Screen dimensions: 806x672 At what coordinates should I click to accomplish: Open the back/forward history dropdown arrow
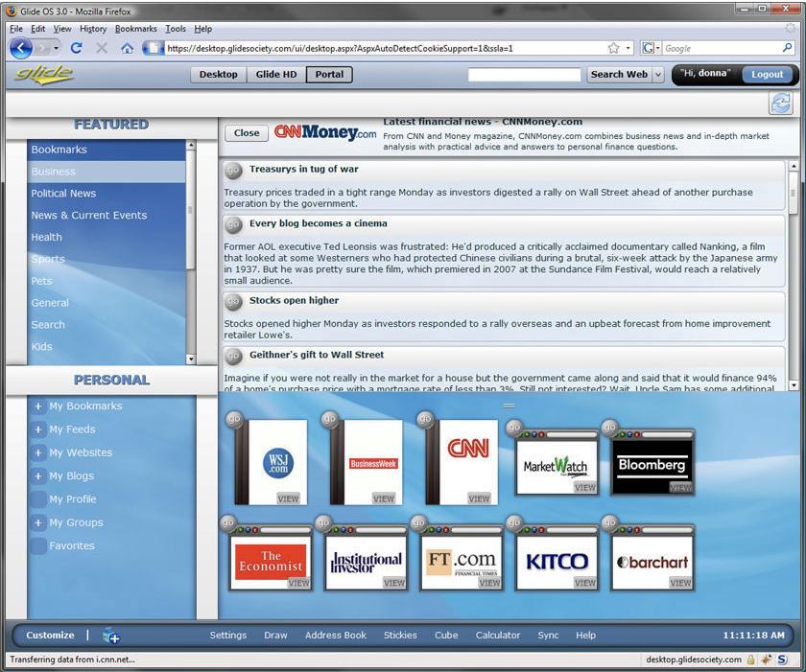(56, 48)
